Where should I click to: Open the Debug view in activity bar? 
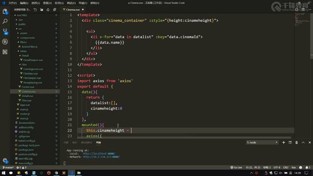pyautogui.click(x=5, y=42)
